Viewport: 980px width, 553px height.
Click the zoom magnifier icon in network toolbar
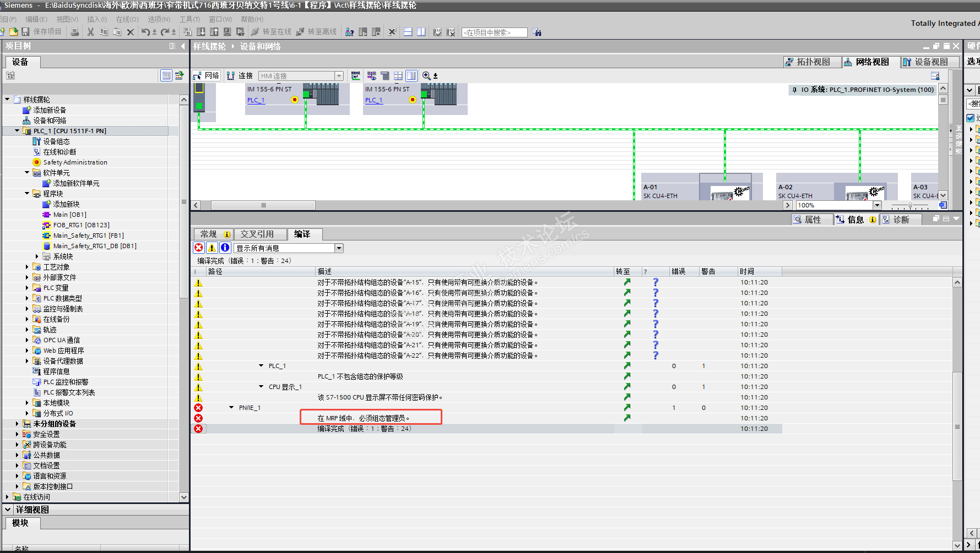click(426, 76)
